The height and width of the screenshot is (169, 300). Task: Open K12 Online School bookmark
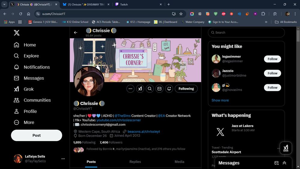(75, 22)
